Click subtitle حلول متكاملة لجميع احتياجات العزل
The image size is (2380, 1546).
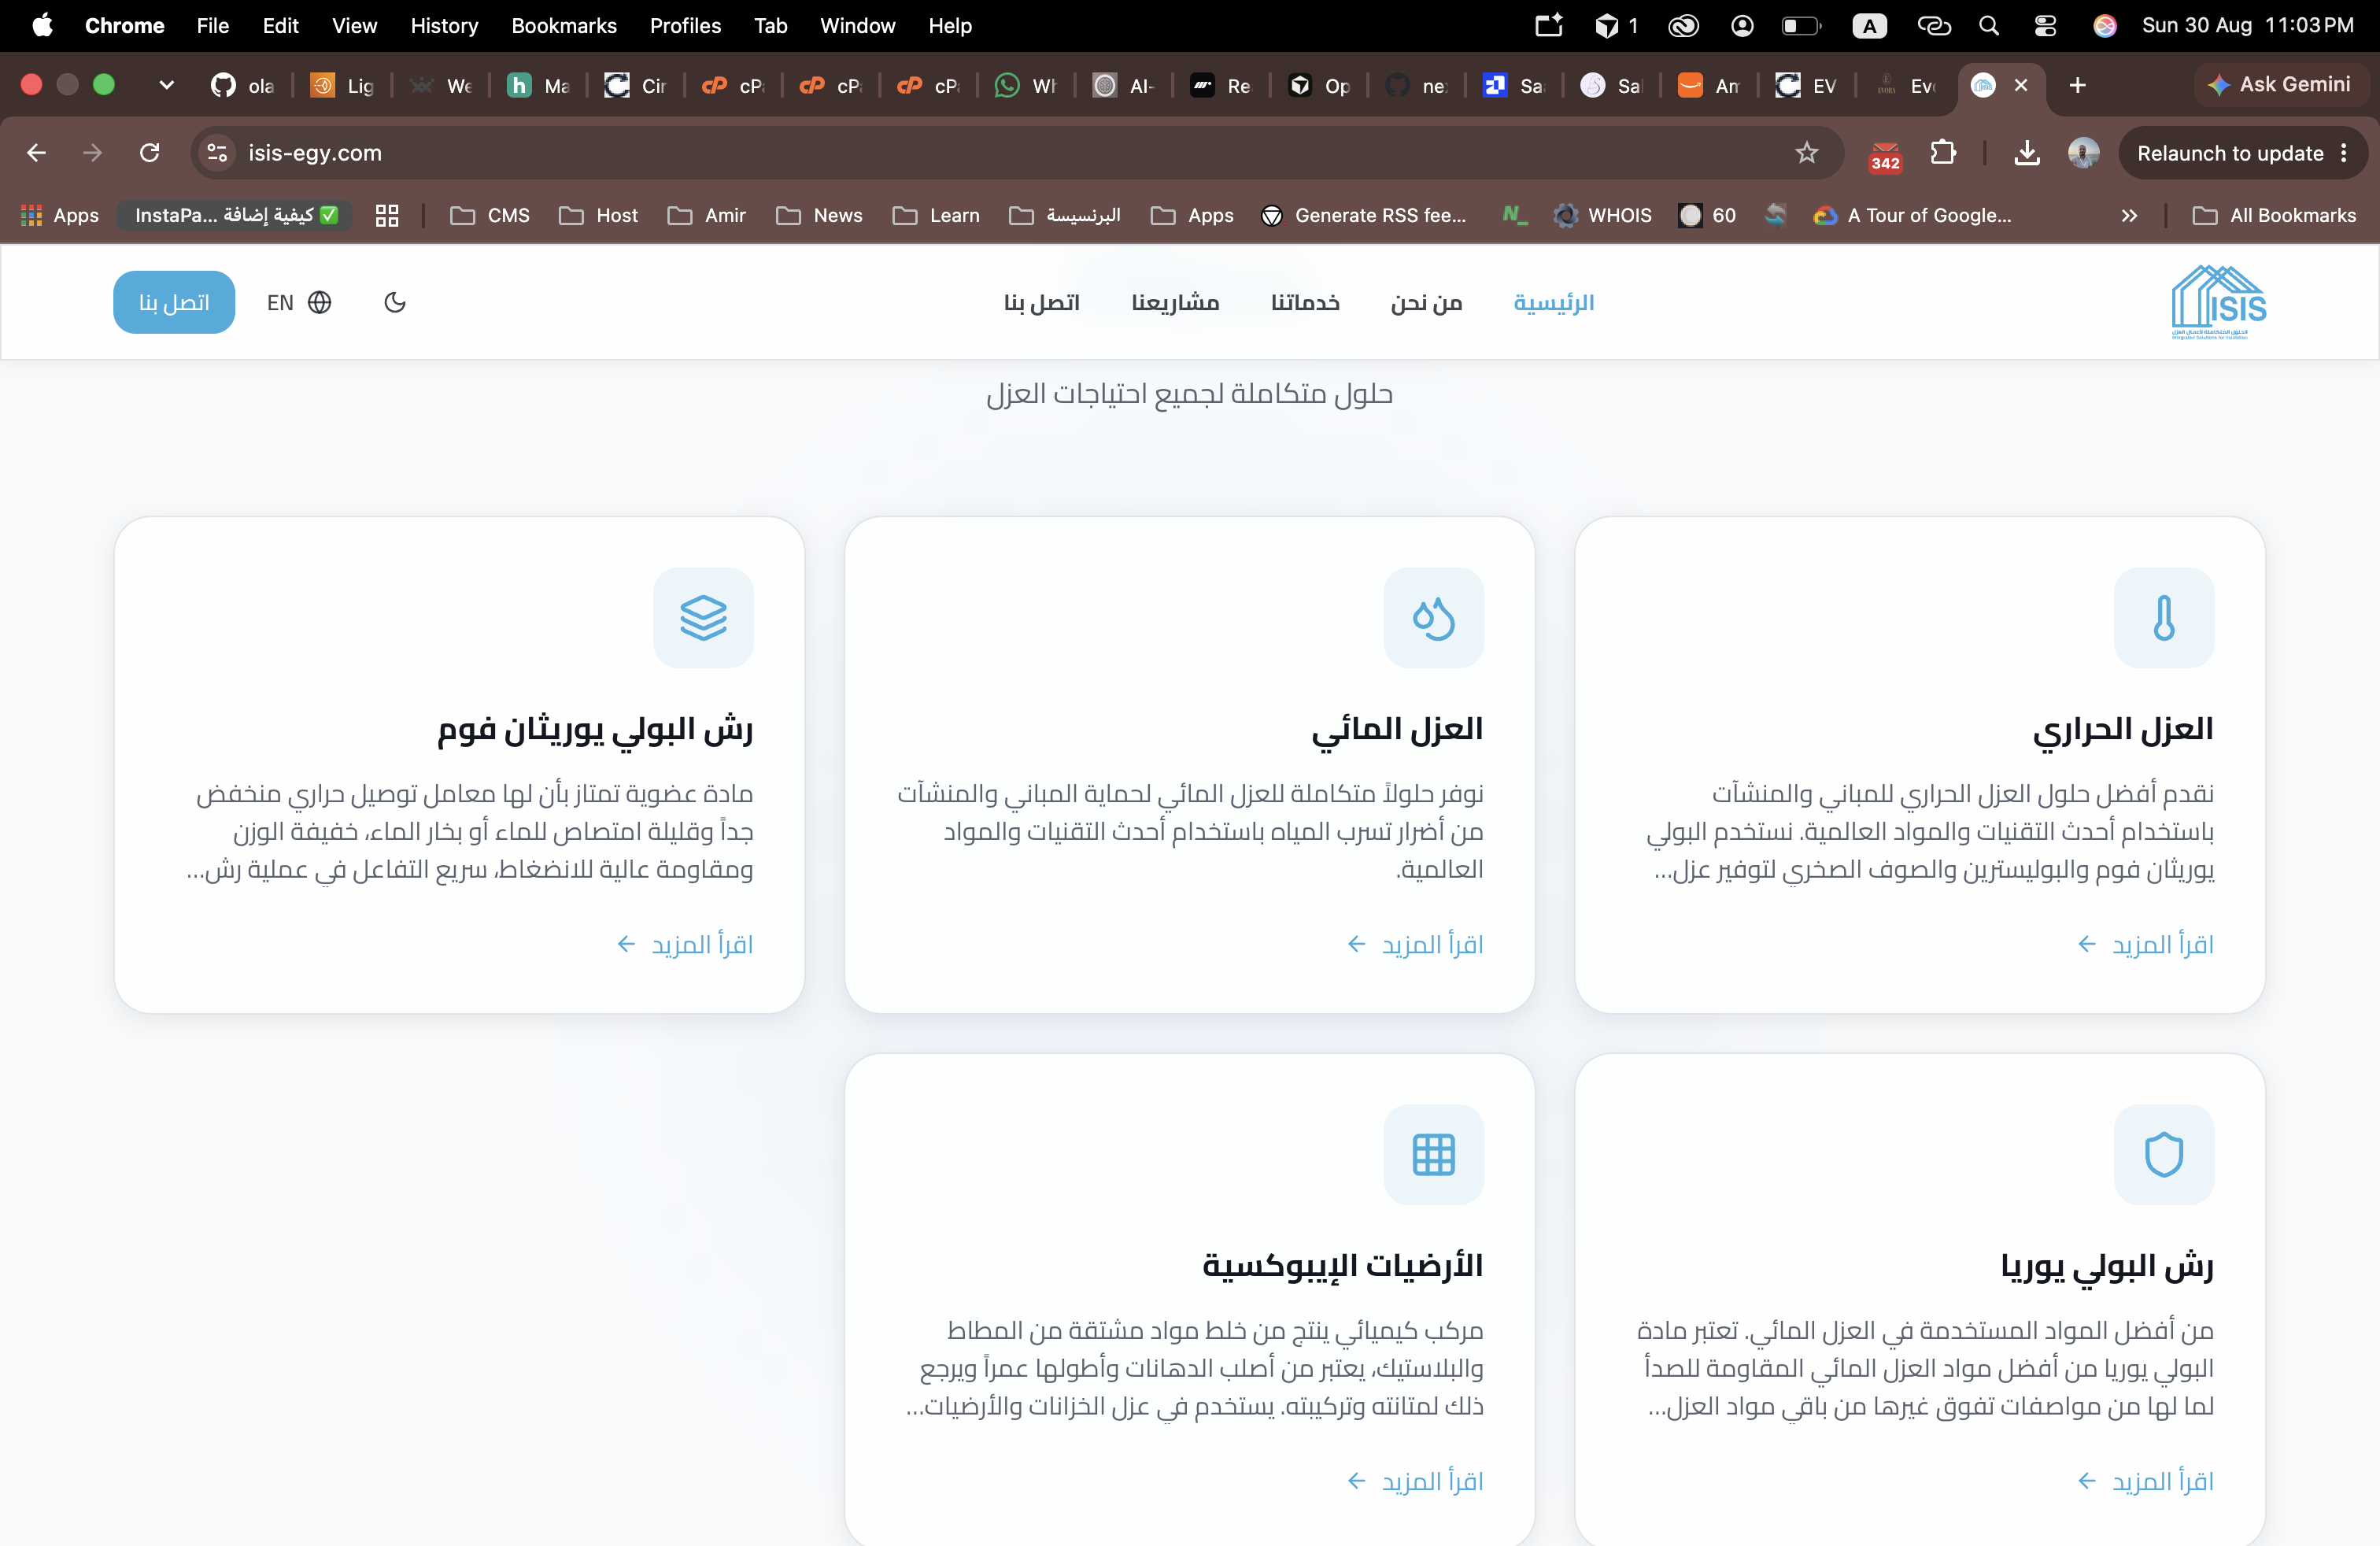pos(1190,394)
